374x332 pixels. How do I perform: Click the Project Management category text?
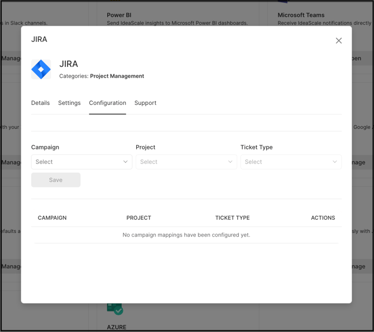tap(117, 76)
